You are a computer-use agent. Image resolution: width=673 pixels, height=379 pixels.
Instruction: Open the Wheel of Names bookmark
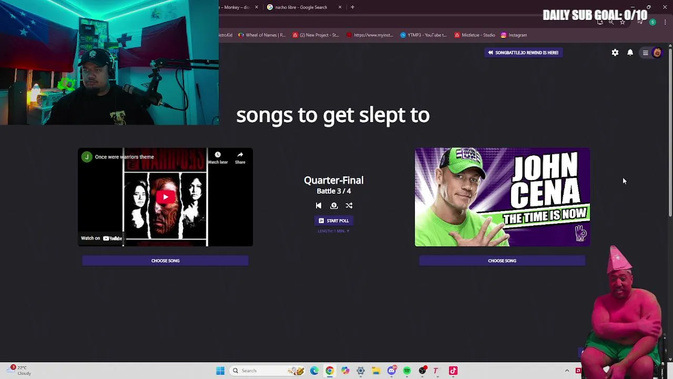pyautogui.click(x=262, y=35)
